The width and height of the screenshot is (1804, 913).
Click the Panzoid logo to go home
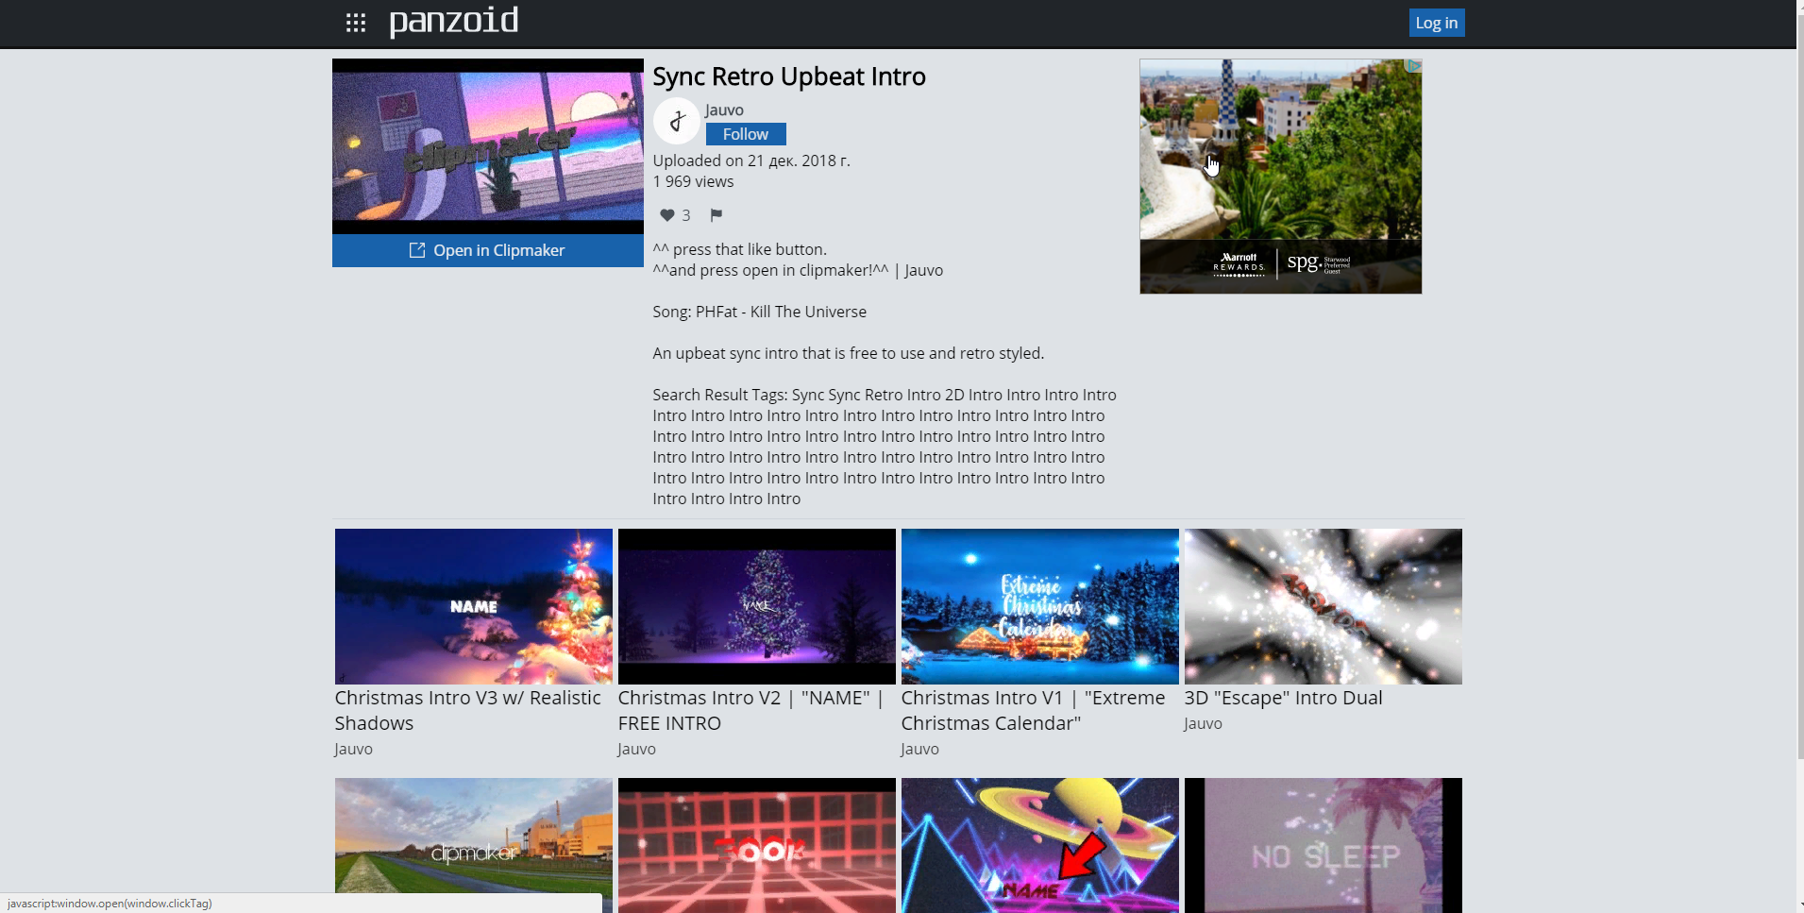[453, 21]
